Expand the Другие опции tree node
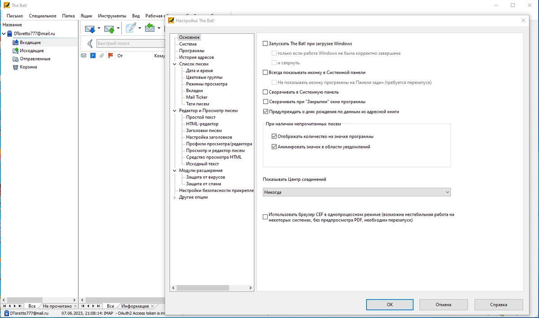The width and height of the screenshot is (539, 318). (175, 197)
